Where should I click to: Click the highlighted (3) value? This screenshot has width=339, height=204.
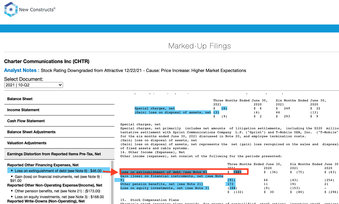216,112
